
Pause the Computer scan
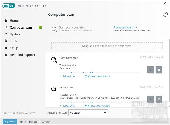tap(150, 70)
